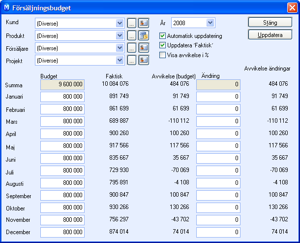Image resolution: width=300 pixels, height=243 pixels.
Task: Open seller card icon next to Försäljare
Action: tap(144, 48)
